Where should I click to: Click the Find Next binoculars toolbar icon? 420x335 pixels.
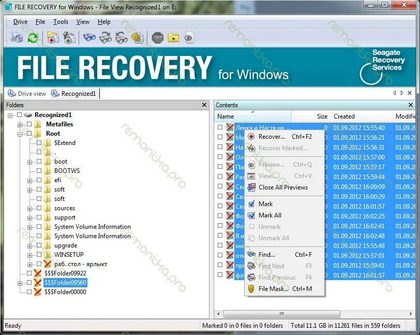[x=106, y=38]
